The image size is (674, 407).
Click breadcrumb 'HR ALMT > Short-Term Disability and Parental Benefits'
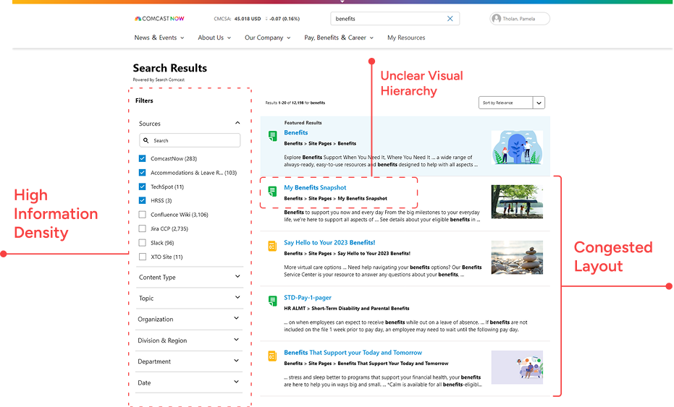pyautogui.click(x=347, y=308)
